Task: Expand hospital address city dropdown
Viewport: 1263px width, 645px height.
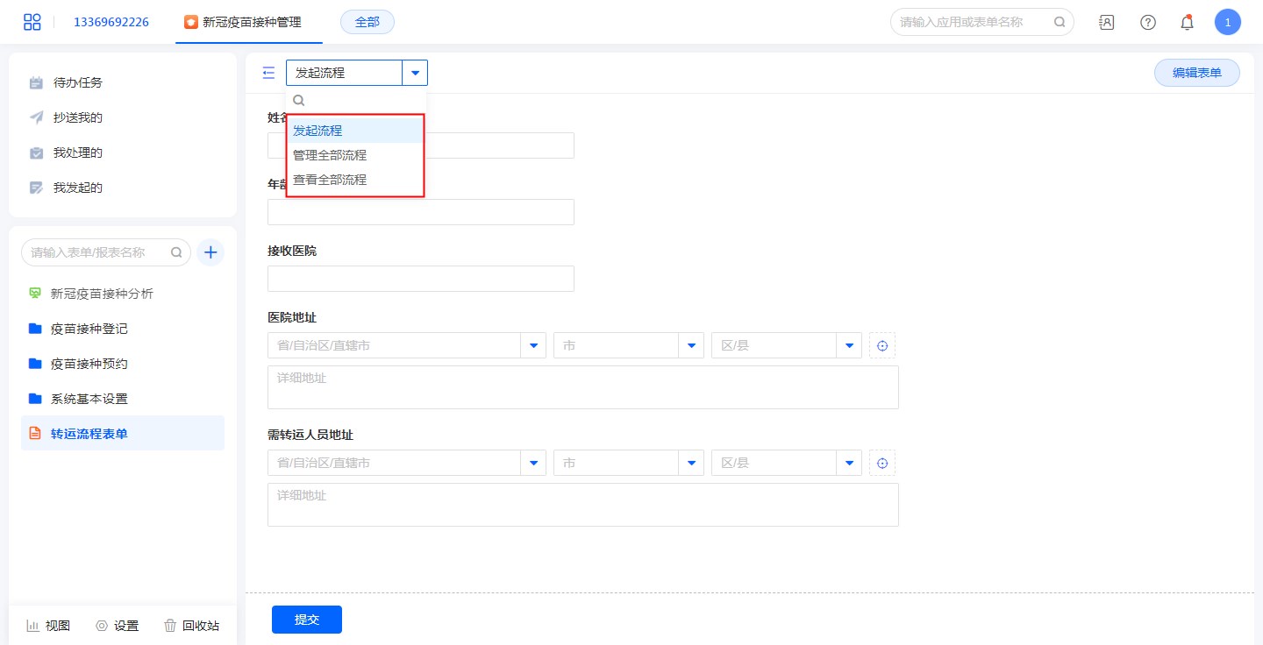Action: [x=691, y=345]
